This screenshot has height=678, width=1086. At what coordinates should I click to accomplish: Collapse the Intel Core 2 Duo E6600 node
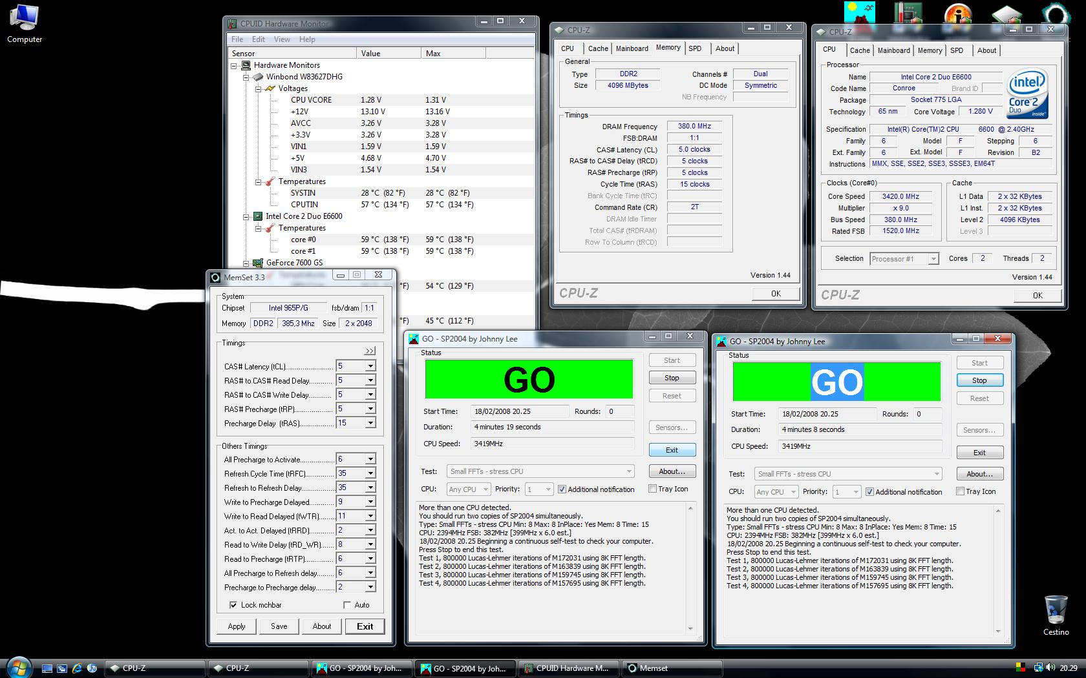point(246,216)
